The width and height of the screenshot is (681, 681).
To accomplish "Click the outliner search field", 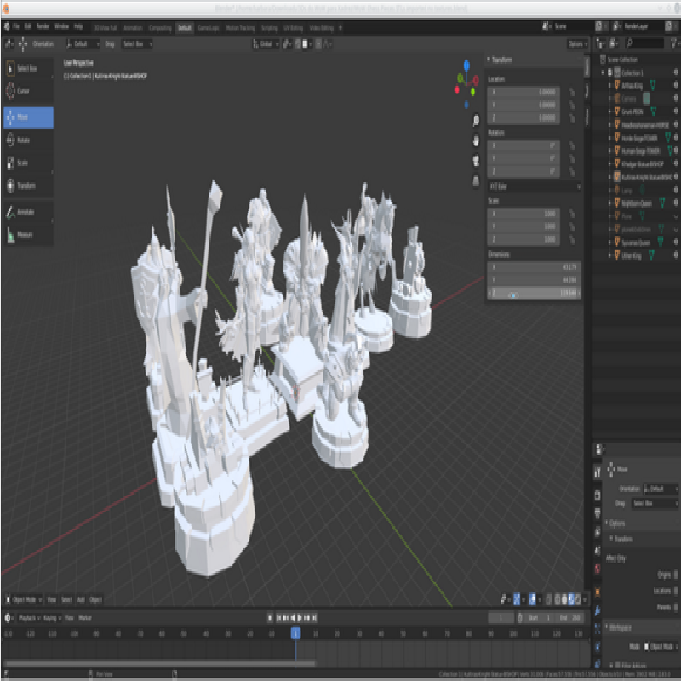I will click(644, 43).
